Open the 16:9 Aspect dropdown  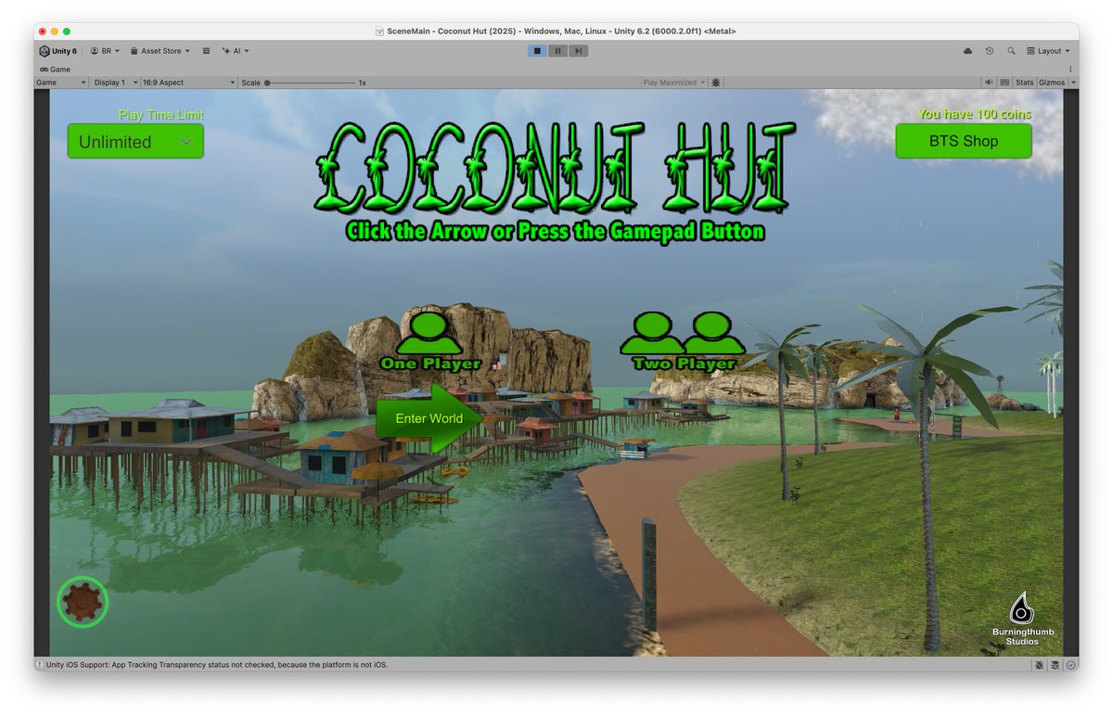tap(189, 83)
